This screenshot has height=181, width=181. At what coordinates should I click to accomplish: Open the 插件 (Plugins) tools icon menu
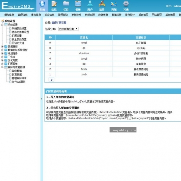point(102,6)
